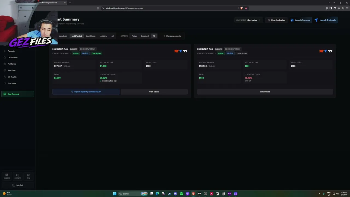Screen dimensions: 350x197
Task: Open the Brave VPN shield icon
Action: pos(343,8)
